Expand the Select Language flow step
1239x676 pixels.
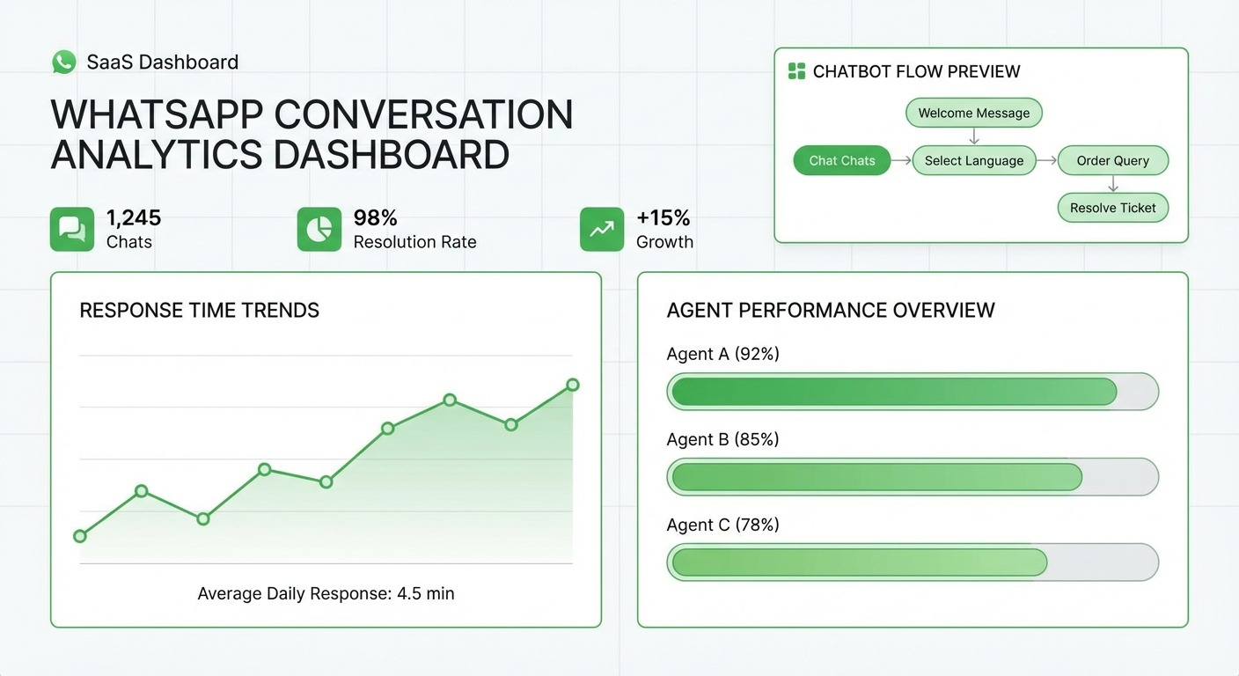pos(974,160)
